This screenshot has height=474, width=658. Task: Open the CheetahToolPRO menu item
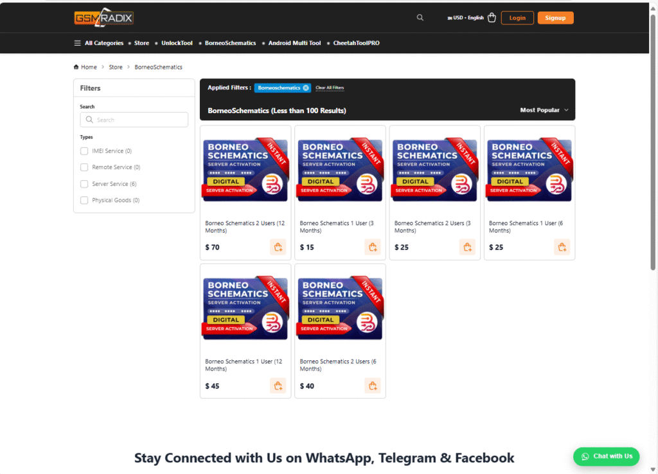click(x=356, y=43)
